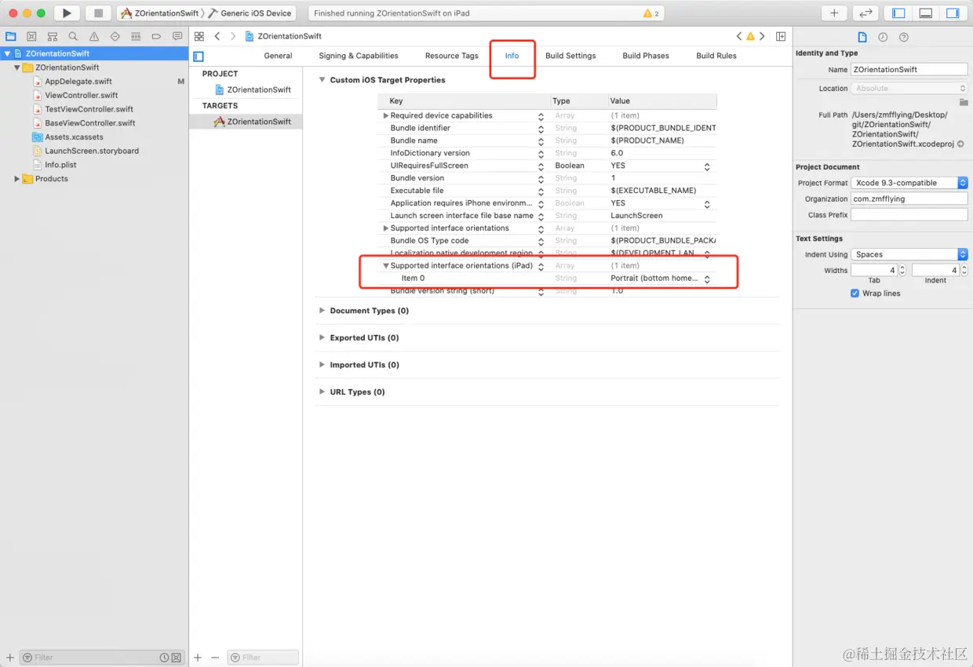973x667 pixels.
Task: Open the Issue navigator warning icon
Action: 94,36
